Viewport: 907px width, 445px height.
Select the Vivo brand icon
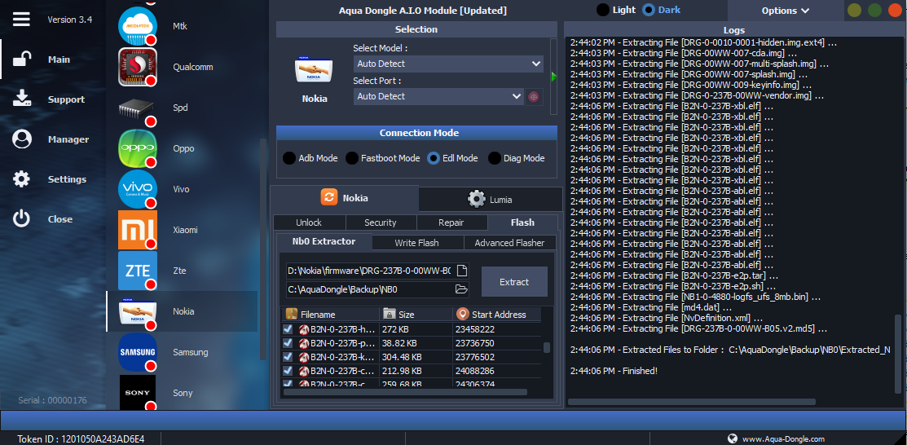[138, 189]
